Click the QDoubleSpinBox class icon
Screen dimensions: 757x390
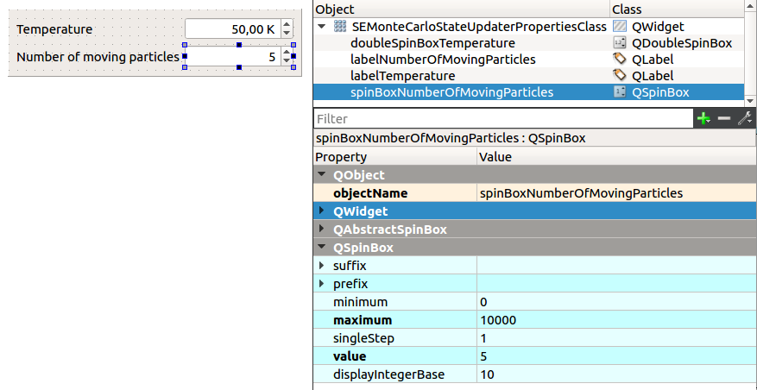(x=619, y=43)
